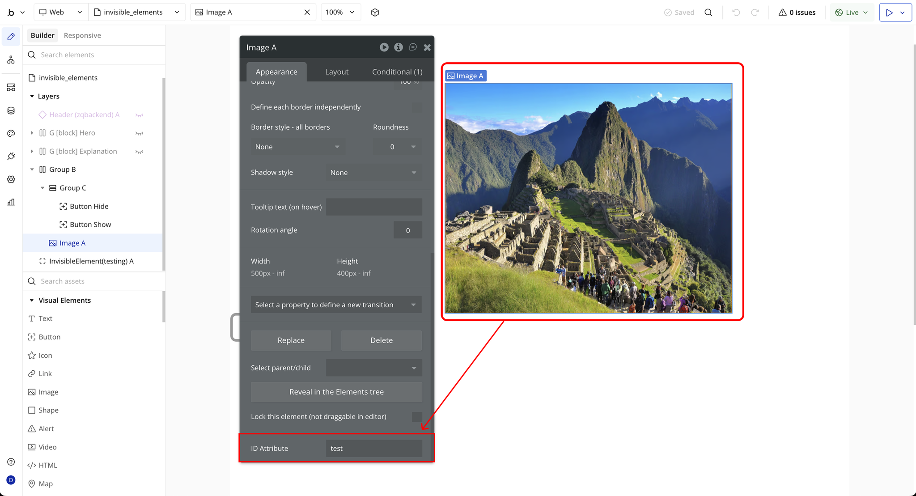Enable Define each border independently checkbox
This screenshot has width=916, height=496.
pyautogui.click(x=416, y=107)
